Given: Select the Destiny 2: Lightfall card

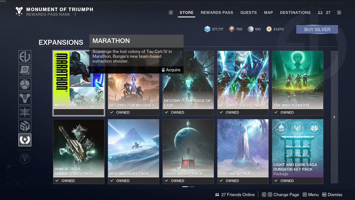Looking at the screenshot, I should (243, 83).
